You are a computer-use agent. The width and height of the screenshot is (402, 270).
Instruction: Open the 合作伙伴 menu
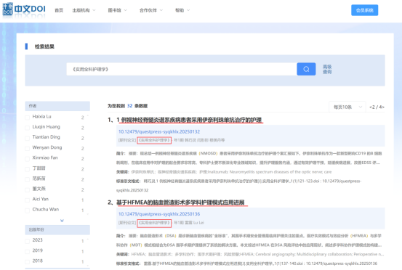[148, 10]
